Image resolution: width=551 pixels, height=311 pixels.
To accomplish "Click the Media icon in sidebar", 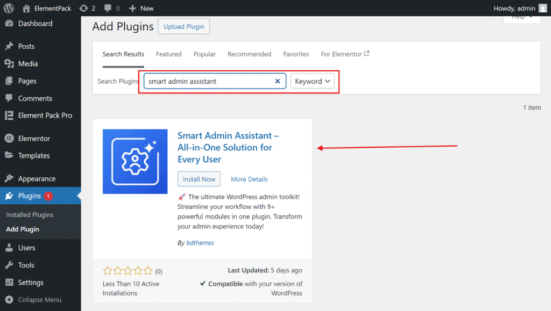I will (x=9, y=63).
